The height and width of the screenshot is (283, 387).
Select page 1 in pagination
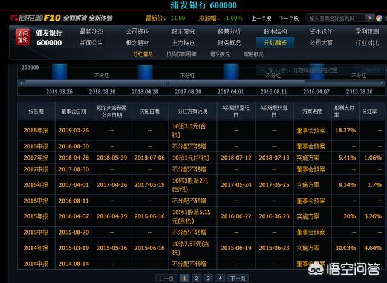[x=184, y=279]
